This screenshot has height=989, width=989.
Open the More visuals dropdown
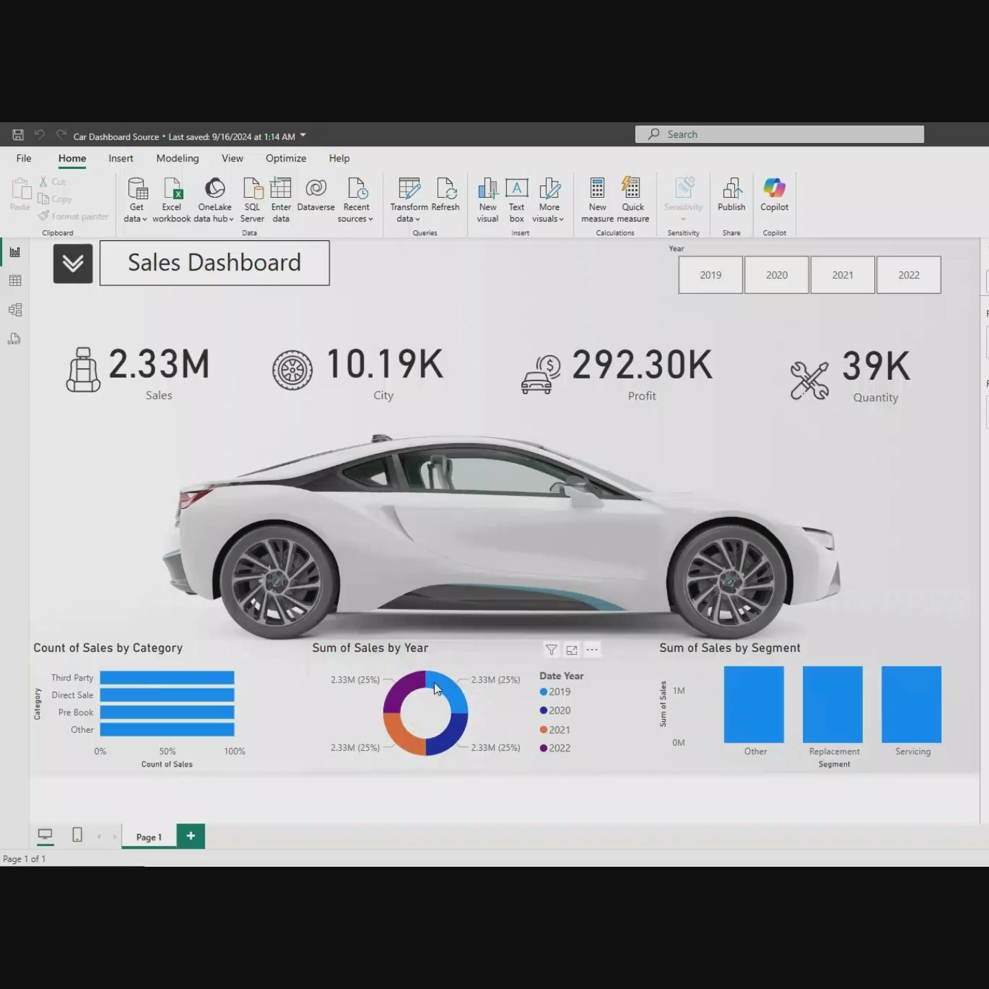[x=548, y=218]
